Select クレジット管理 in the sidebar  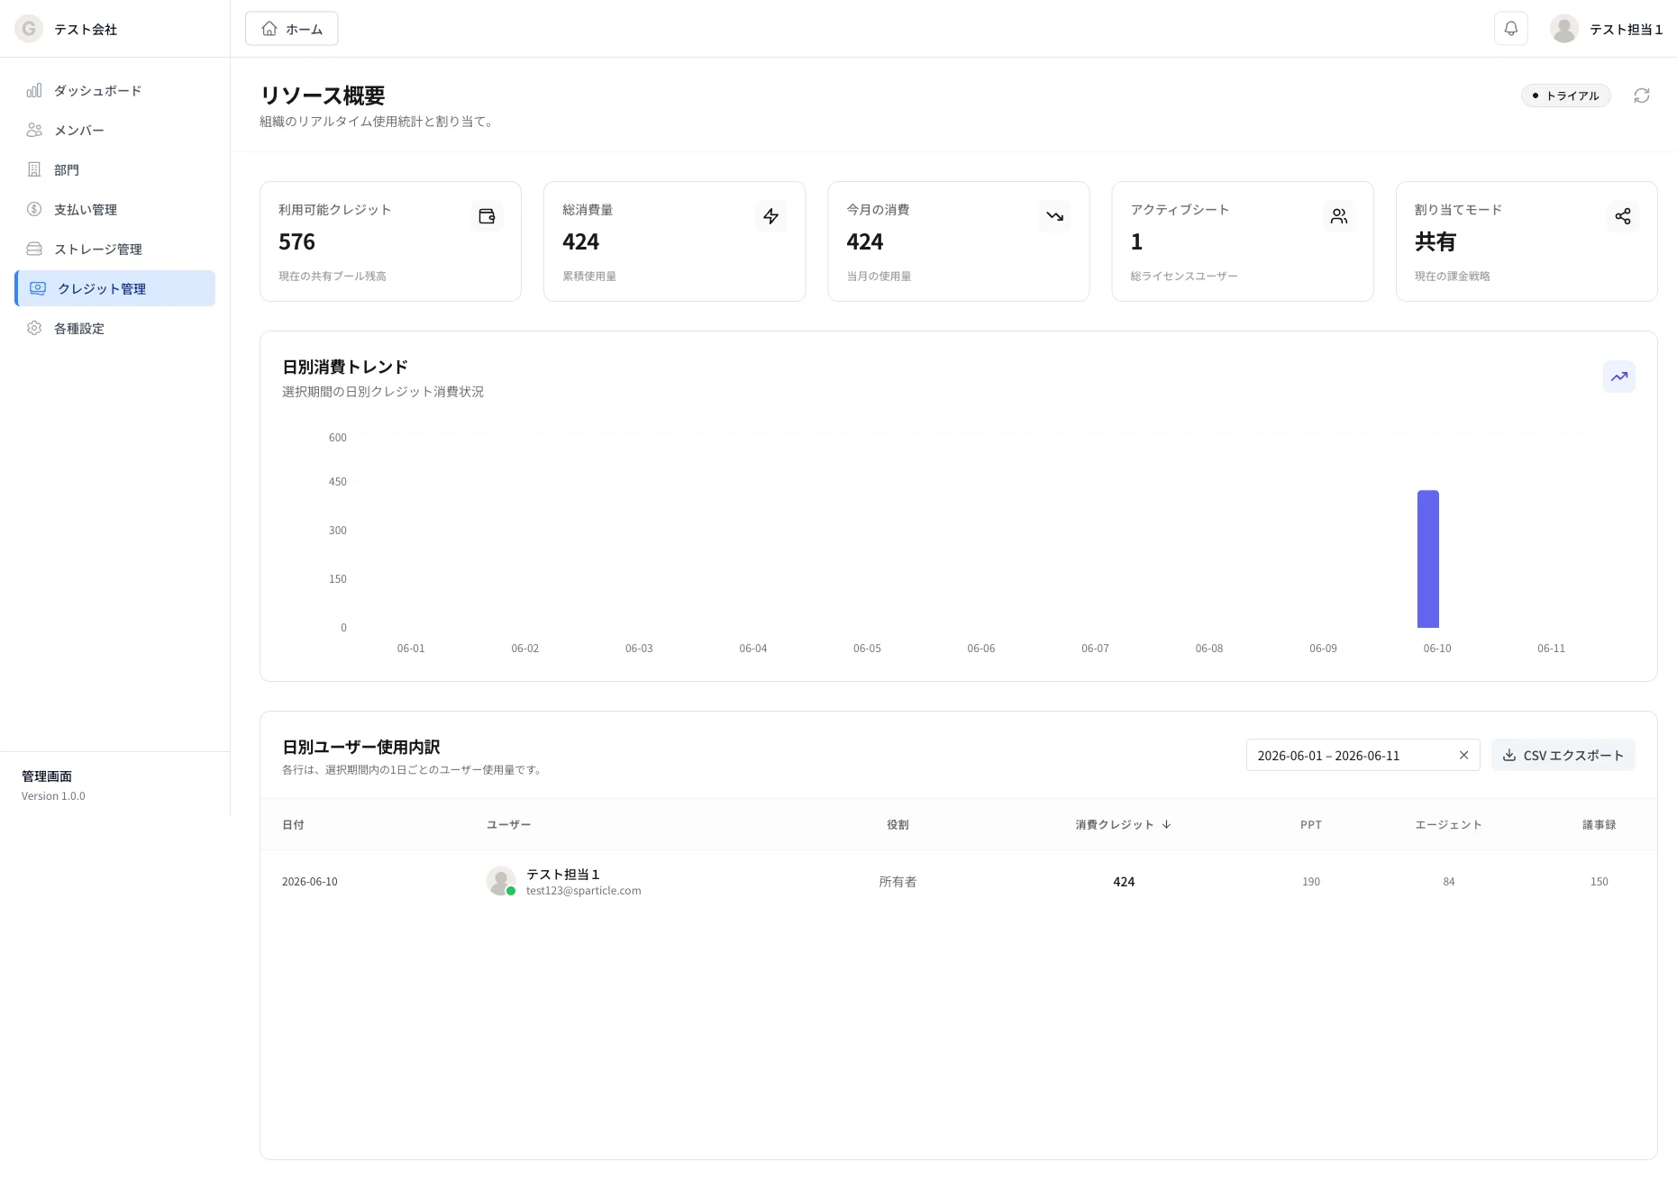[115, 288]
